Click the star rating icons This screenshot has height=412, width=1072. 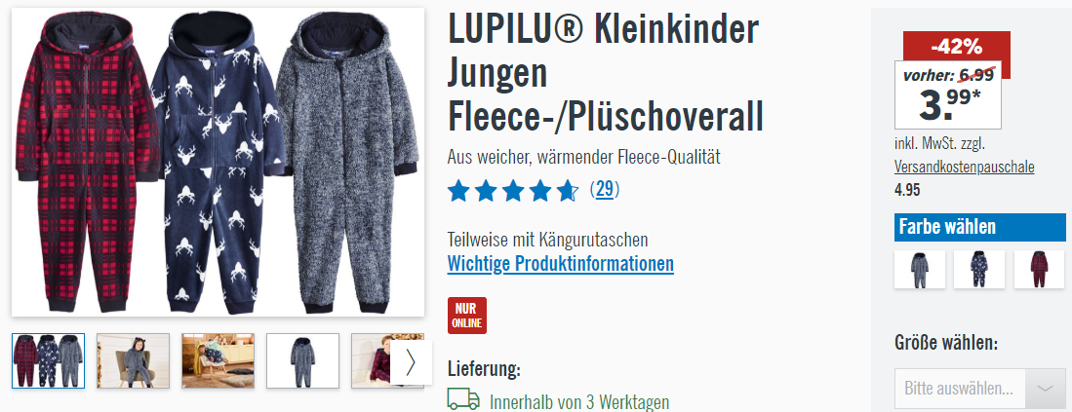[x=513, y=190]
